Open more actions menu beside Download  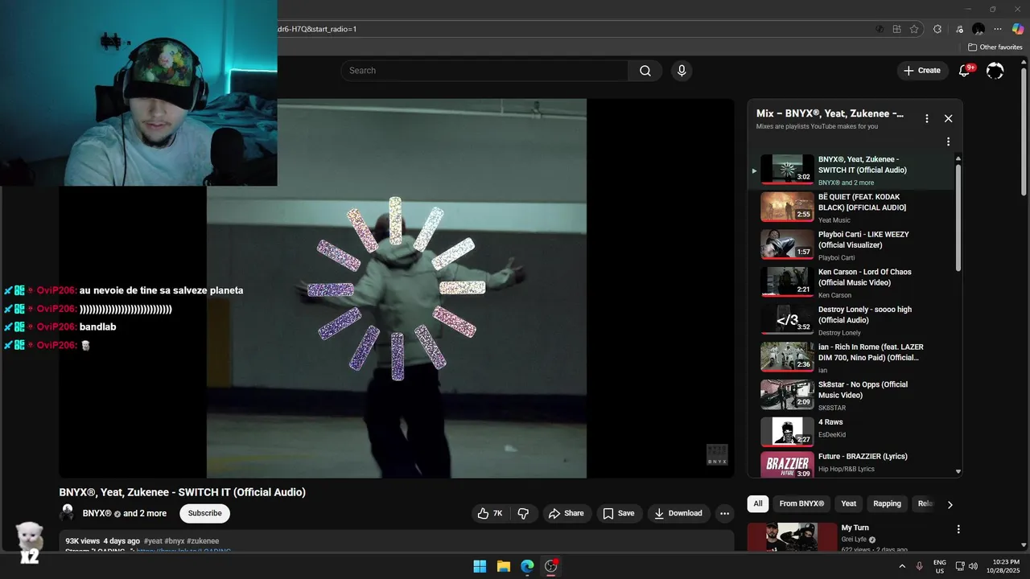(x=724, y=513)
